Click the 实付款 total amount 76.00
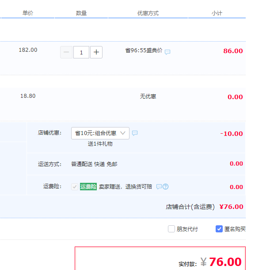Image resolution: width=270 pixels, height=270 pixels. [x=225, y=262]
